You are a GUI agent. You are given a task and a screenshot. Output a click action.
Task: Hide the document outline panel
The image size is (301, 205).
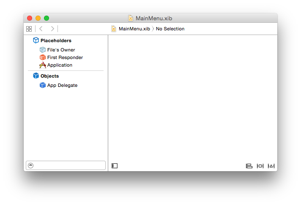(x=115, y=166)
